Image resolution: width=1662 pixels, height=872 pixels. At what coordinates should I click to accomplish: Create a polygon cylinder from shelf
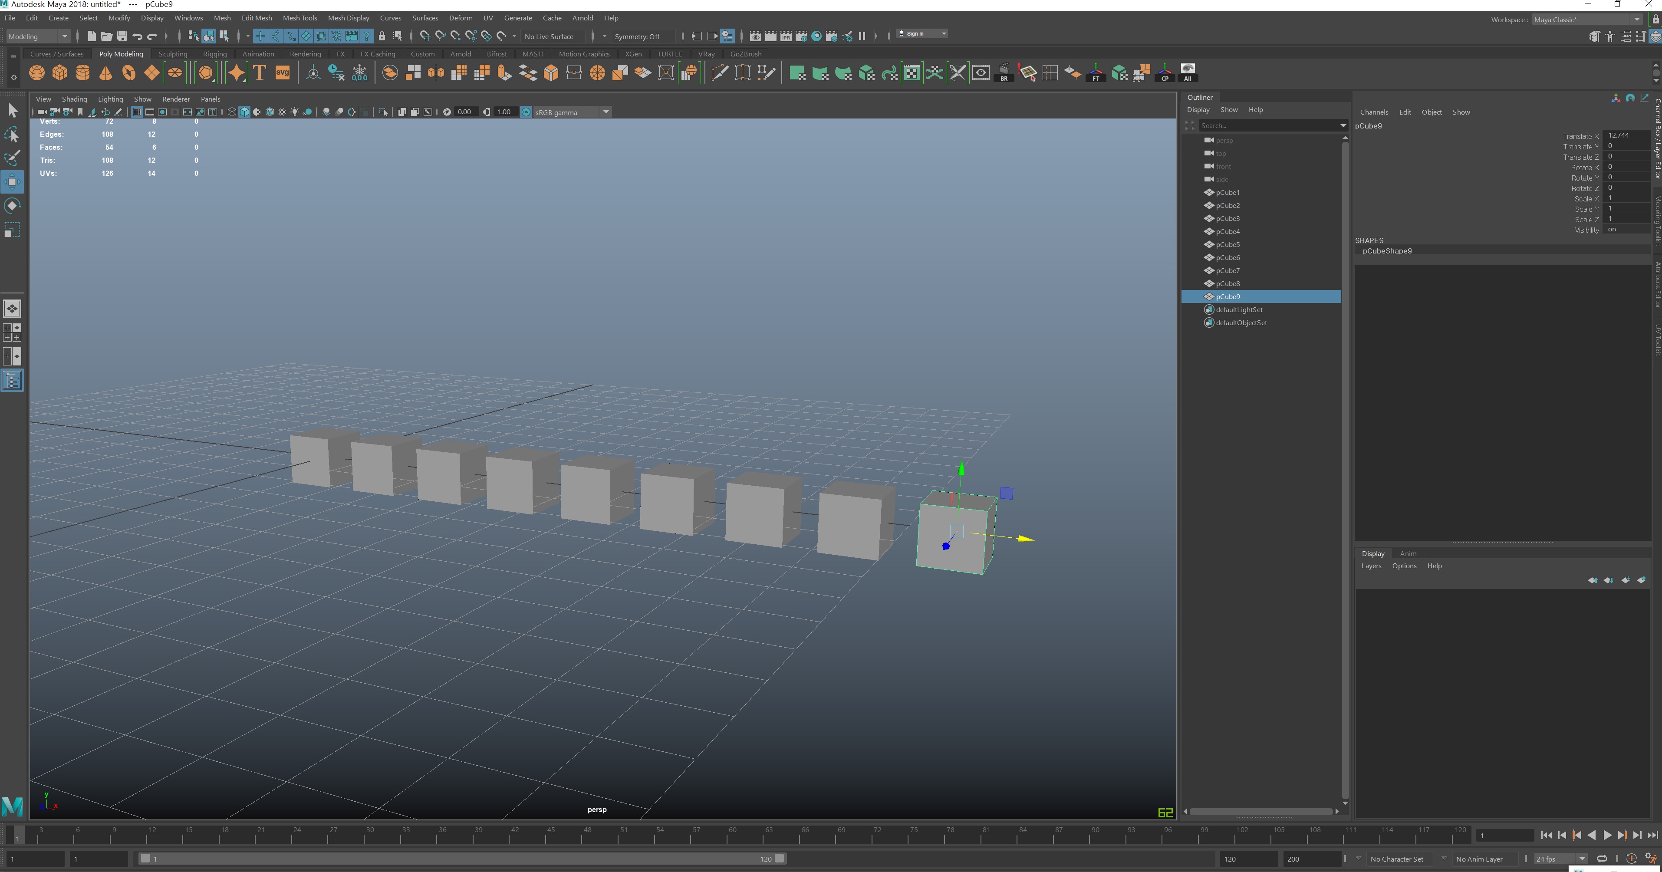82,73
